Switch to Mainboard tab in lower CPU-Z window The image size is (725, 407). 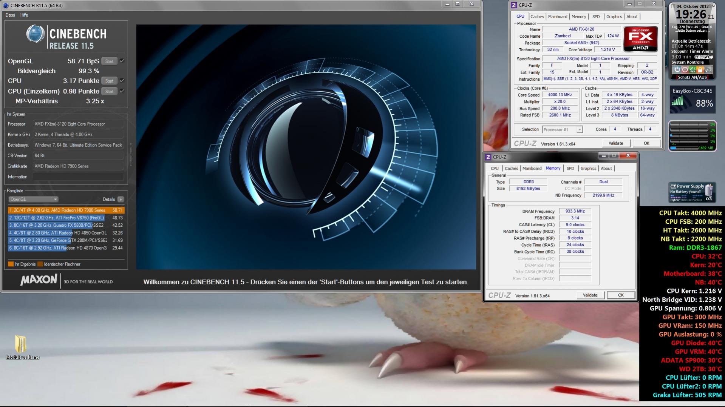[x=532, y=169]
